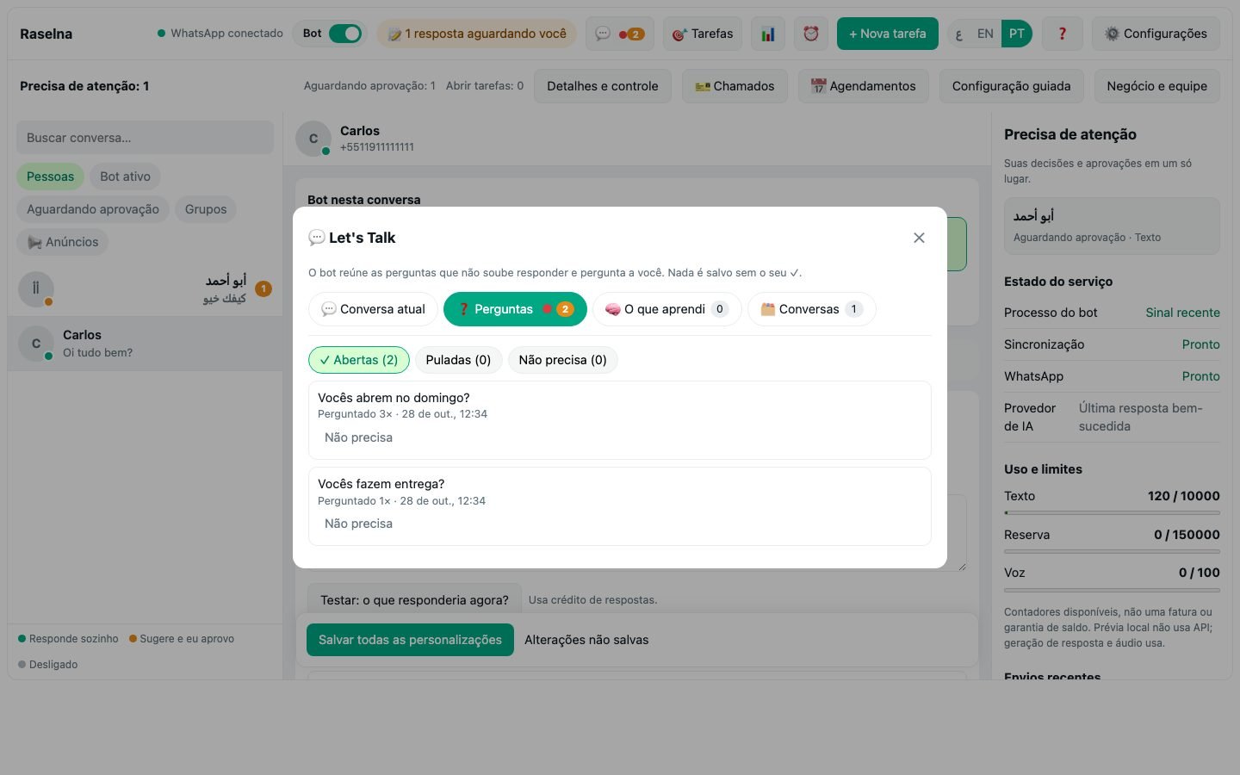Screen dimensions: 1240x775
Task: Open the question mark help icon
Action: tap(1062, 34)
